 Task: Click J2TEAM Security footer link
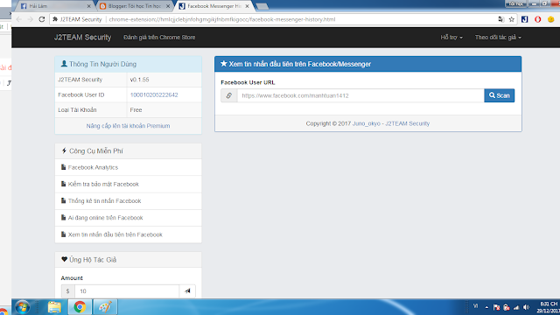coord(407,123)
